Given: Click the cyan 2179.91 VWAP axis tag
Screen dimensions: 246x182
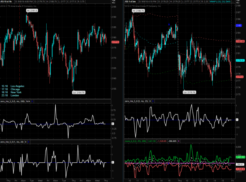Looking at the screenshot, I should [x=240, y=60].
